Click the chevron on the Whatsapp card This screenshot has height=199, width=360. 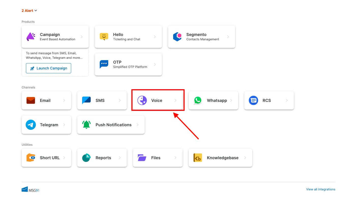tap(231, 100)
